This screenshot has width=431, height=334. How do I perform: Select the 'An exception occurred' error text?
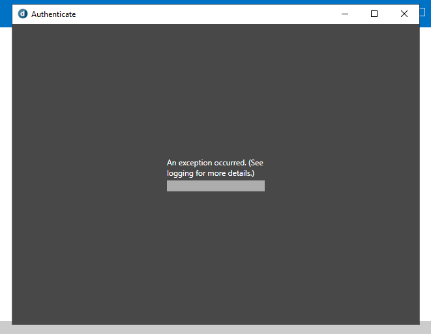coord(215,168)
